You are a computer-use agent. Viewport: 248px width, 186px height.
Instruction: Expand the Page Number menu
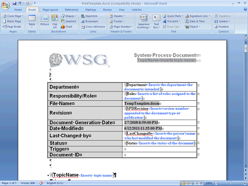[x=121, y=27]
